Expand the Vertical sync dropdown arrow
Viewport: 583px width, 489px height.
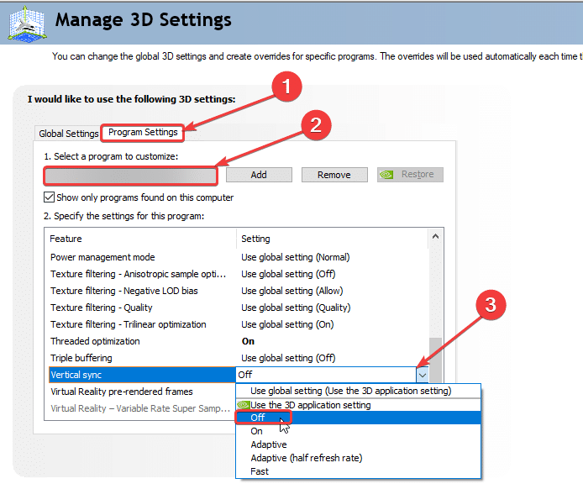point(423,375)
